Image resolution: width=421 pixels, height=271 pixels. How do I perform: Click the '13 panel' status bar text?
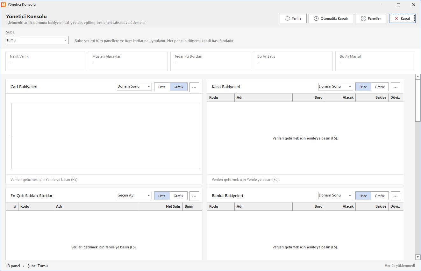click(x=13, y=266)
